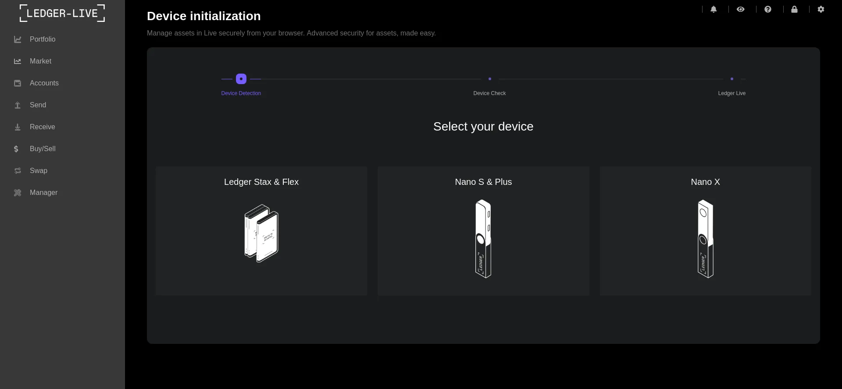The width and height of the screenshot is (842, 389).
Task: Click the Buy/Sell dollar icon
Action: click(16, 149)
